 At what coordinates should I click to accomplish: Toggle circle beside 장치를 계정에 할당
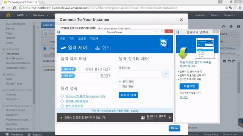[x=62, y=101]
